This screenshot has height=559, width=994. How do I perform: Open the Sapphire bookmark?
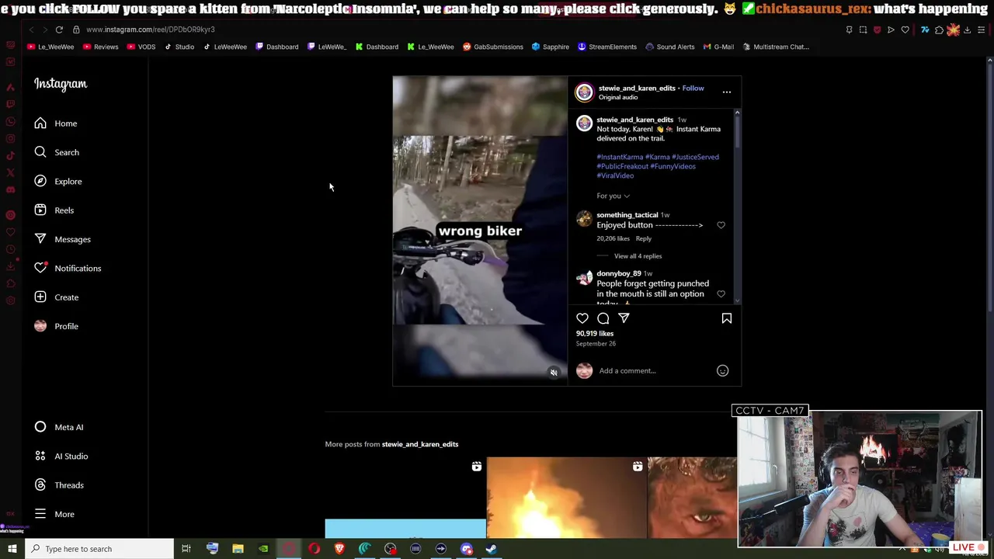[551, 47]
